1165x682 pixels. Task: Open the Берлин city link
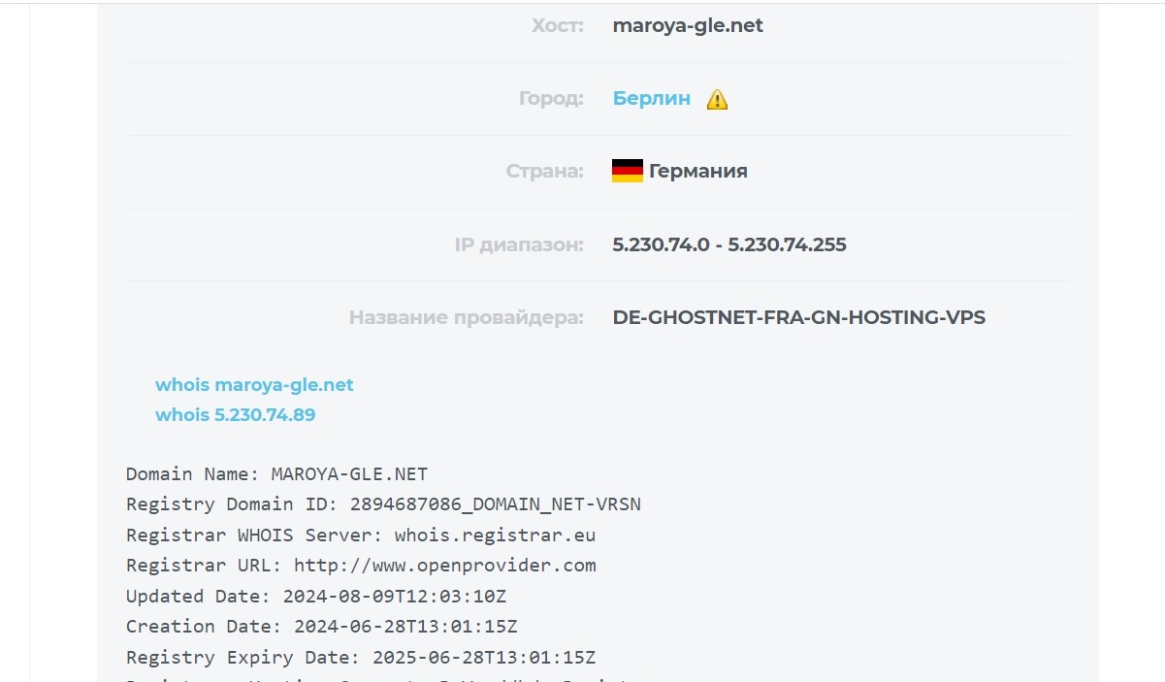652,98
